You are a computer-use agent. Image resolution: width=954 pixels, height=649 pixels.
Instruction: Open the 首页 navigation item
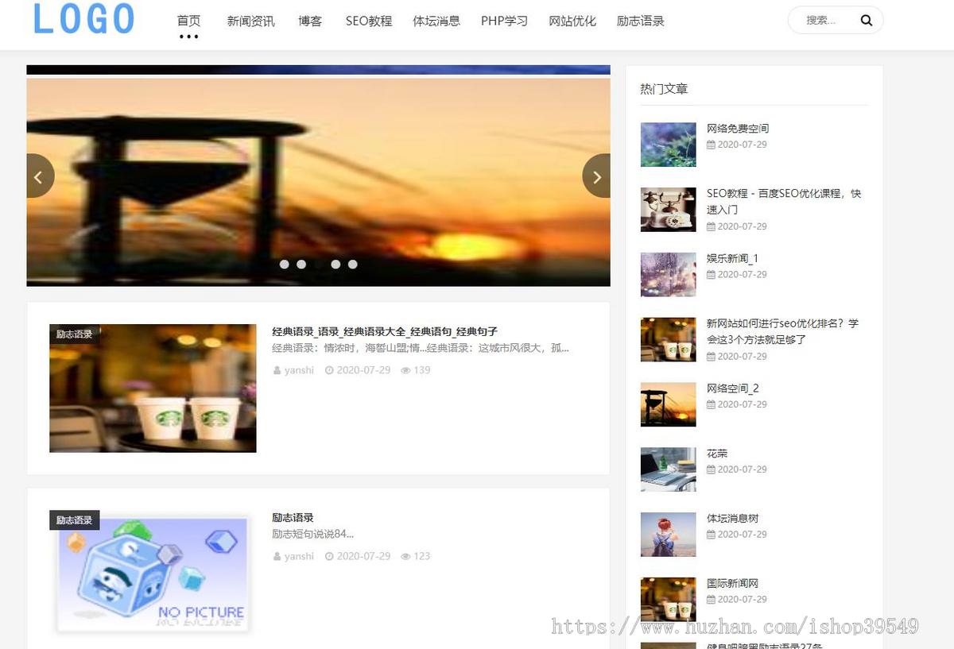click(x=189, y=21)
